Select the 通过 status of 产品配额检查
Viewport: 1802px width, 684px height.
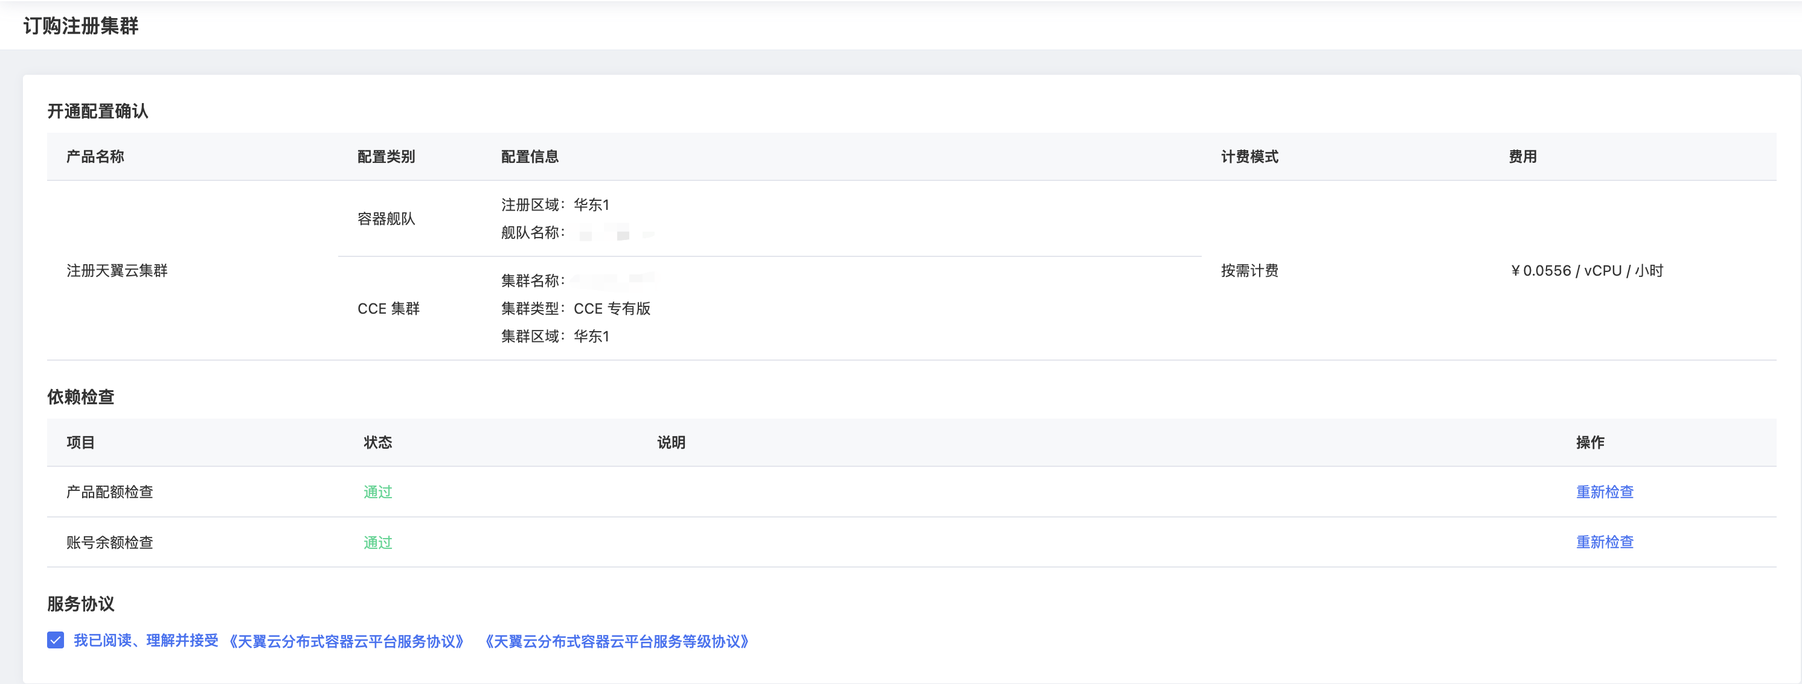[x=378, y=492]
